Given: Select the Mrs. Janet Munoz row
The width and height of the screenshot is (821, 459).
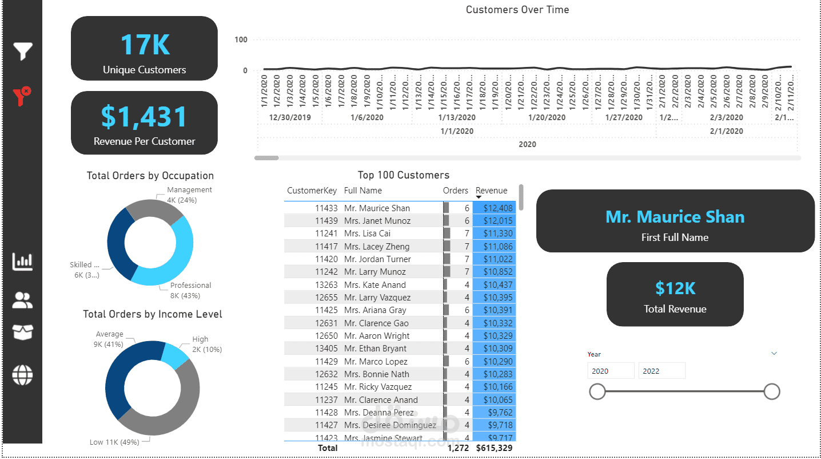Looking at the screenshot, I should (x=400, y=220).
